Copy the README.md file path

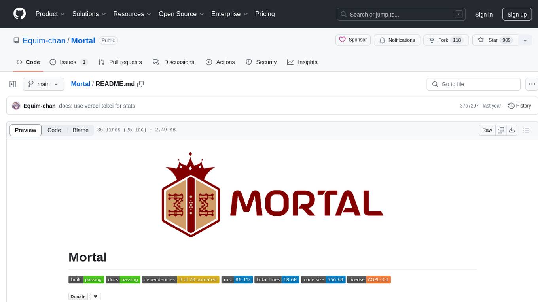[140, 84]
